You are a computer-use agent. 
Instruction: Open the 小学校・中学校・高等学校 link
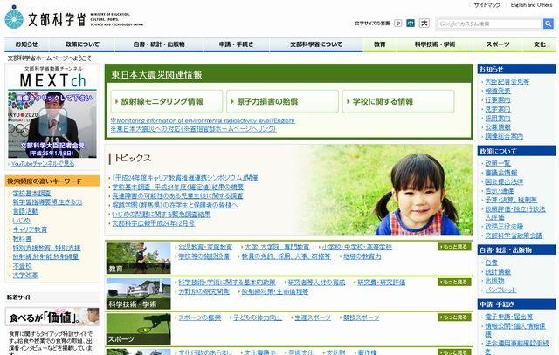point(357,247)
